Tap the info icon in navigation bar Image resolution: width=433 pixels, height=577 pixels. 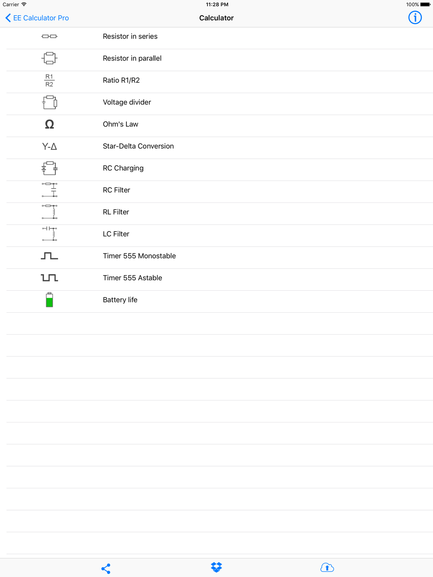click(415, 18)
